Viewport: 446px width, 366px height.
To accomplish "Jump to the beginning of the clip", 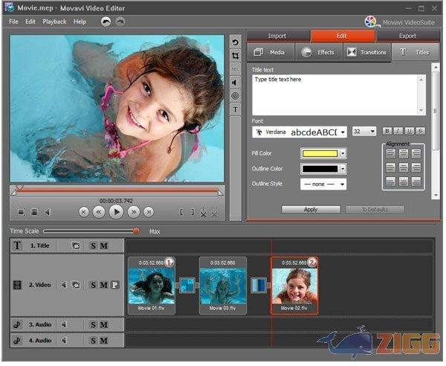I will click(83, 212).
